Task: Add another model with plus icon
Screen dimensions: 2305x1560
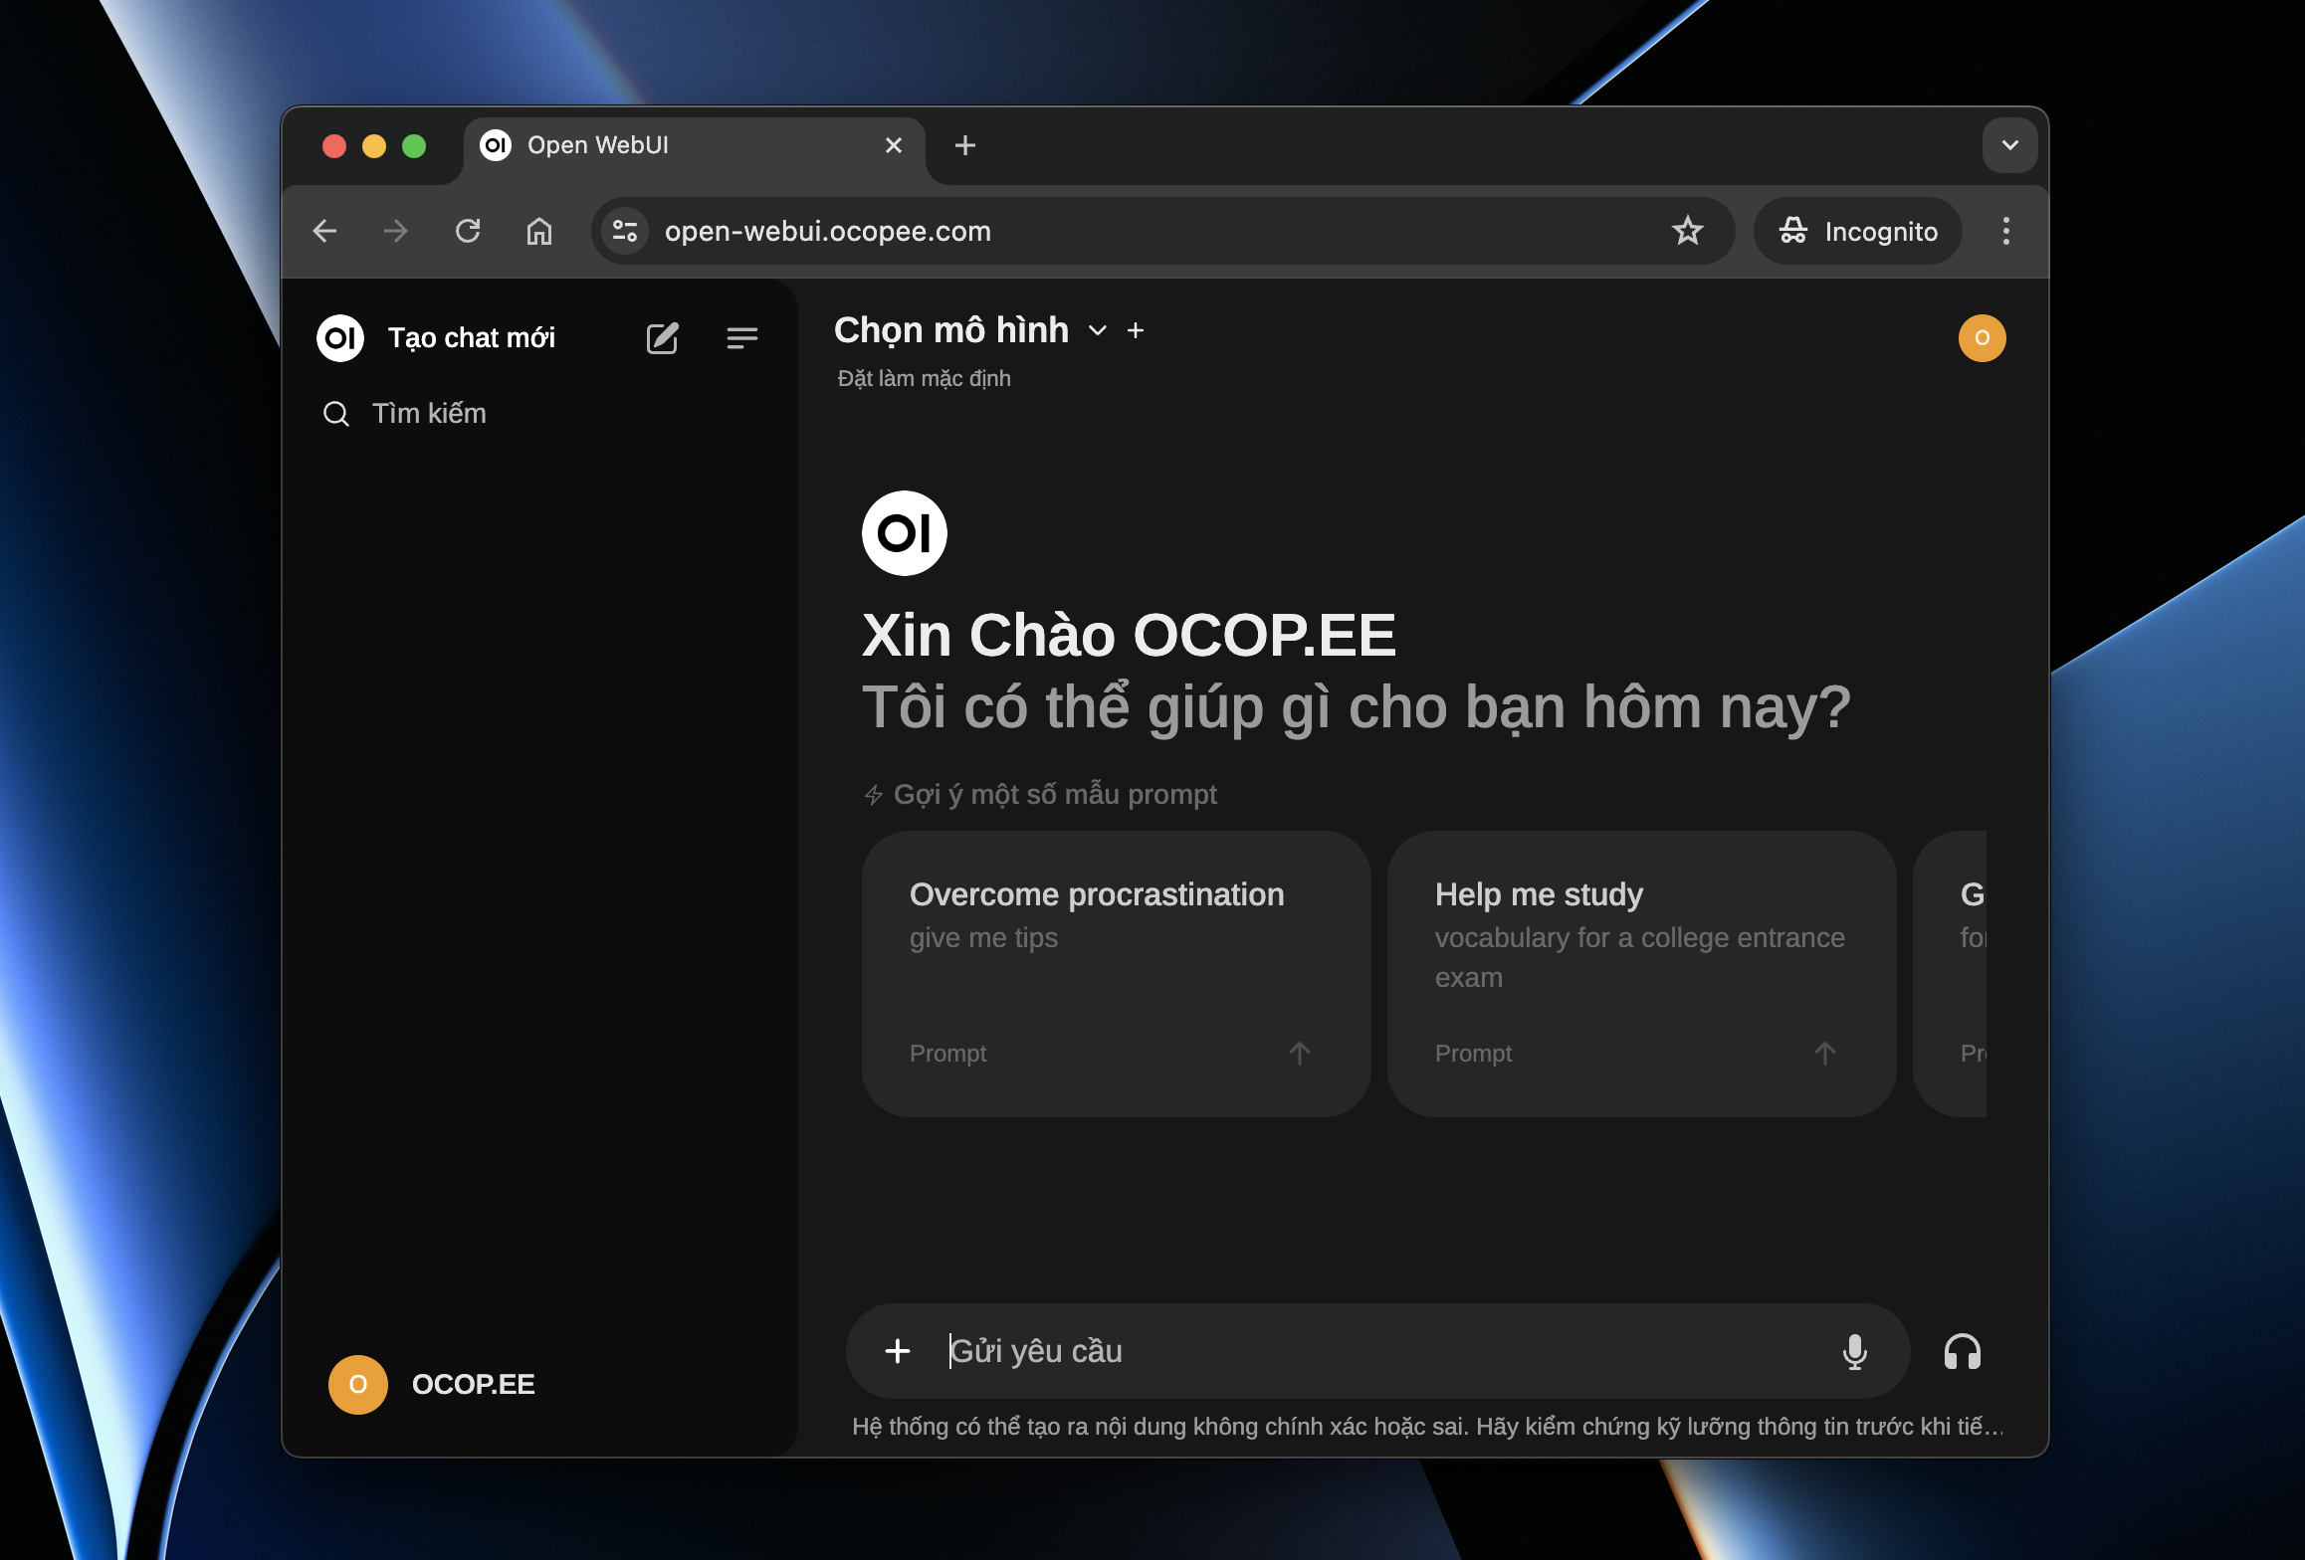Action: click(x=1136, y=330)
